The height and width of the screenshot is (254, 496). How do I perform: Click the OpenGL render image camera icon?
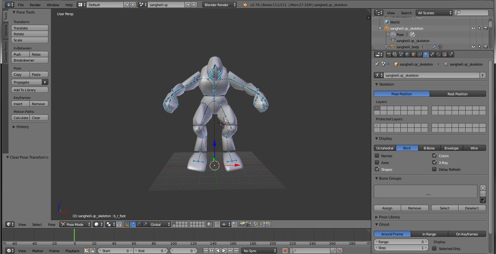[242, 225]
